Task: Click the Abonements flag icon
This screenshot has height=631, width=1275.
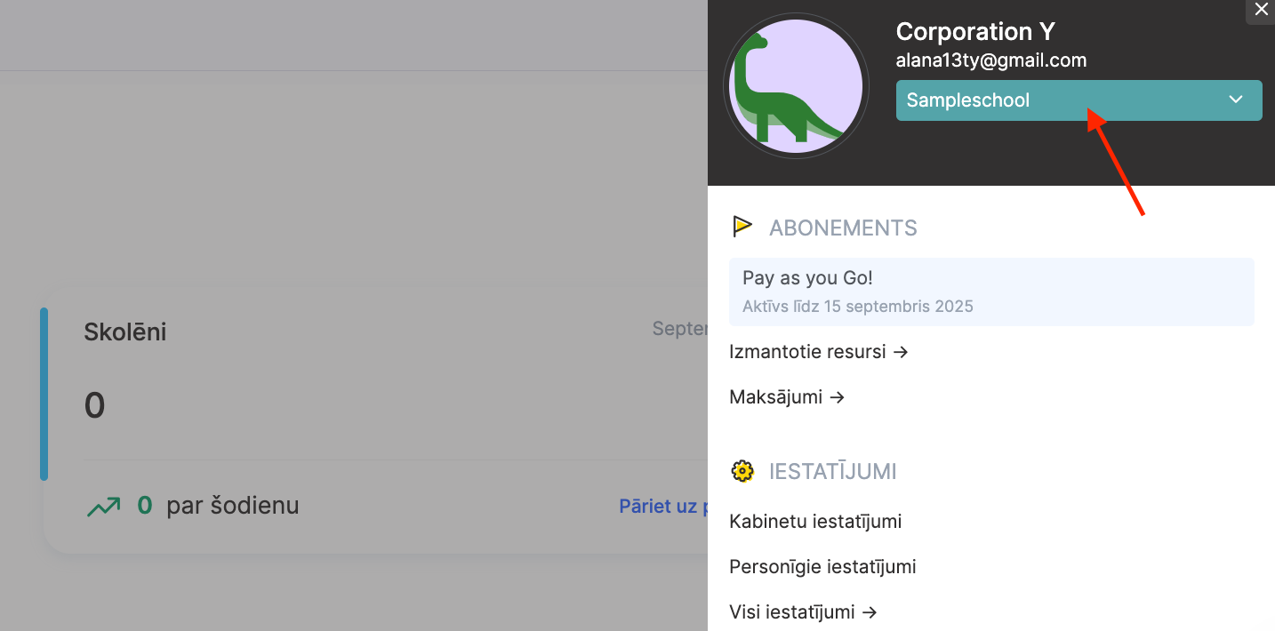Action: coord(742,228)
